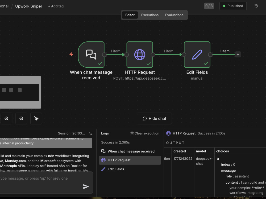Click the 0 / 3 counter badge

point(209,6)
